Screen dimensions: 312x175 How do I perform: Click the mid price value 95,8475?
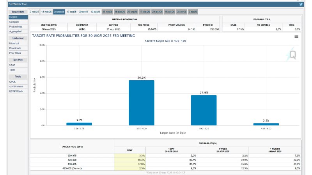point(152,29)
